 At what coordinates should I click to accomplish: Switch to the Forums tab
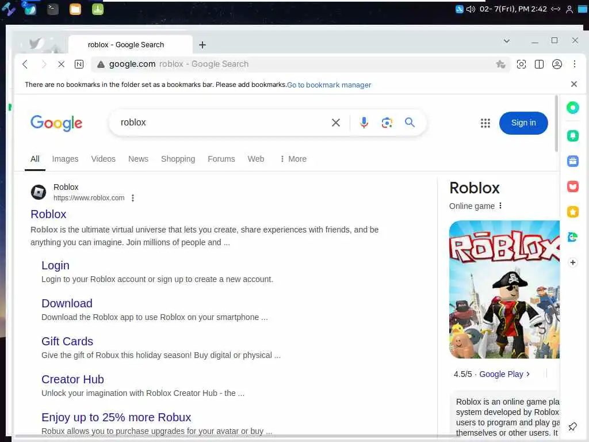(x=221, y=159)
